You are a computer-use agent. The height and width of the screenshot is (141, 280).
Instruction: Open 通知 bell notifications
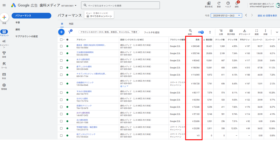tap(237, 3)
